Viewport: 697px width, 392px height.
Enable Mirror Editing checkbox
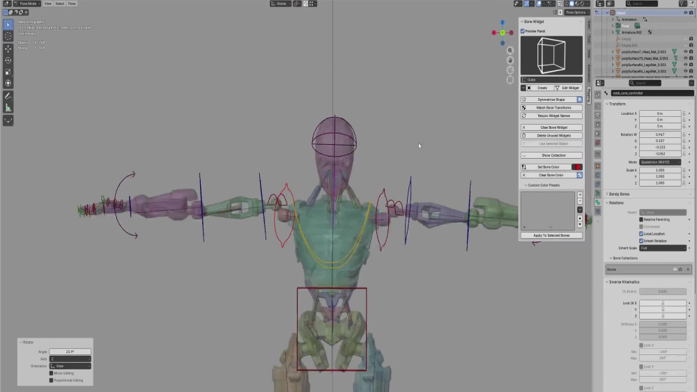(51, 373)
